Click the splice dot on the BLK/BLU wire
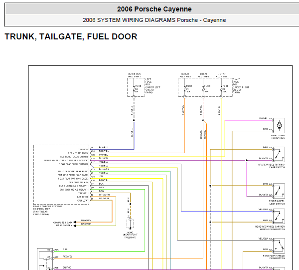Screen dimensions: 299x270 click(134, 120)
